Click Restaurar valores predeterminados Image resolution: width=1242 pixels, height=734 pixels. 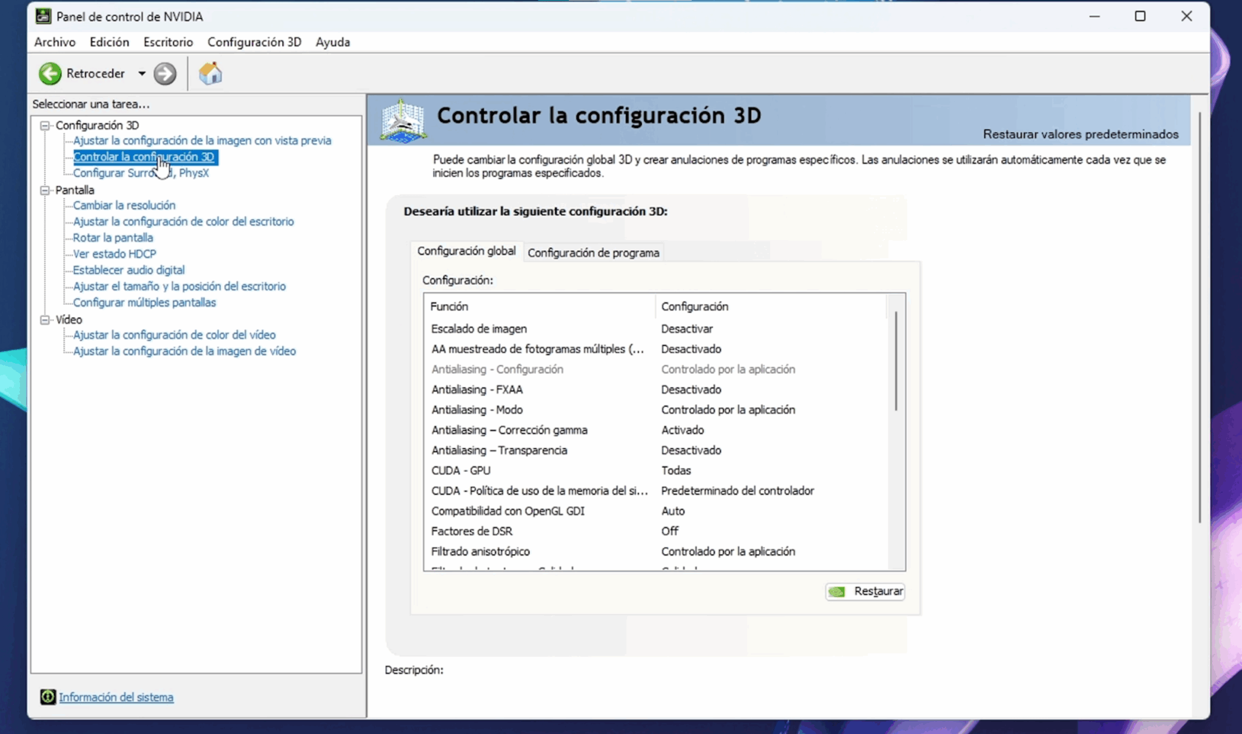coord(1080,134)
